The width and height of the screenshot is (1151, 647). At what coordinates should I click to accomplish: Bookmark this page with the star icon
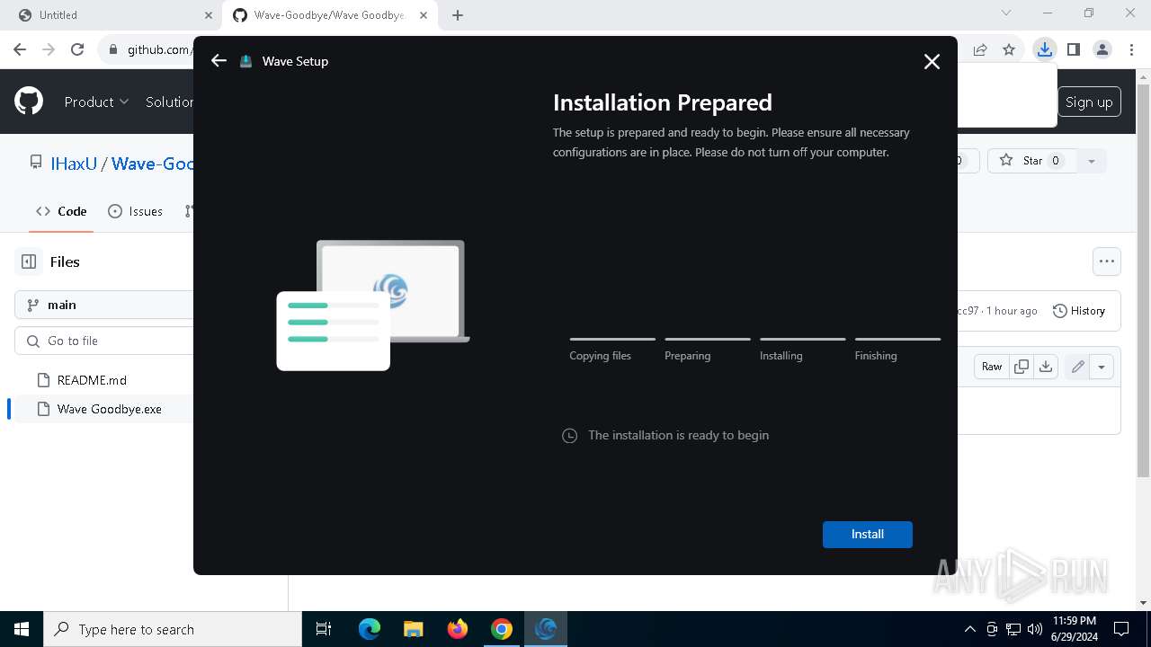click(x=1009, y=49)
